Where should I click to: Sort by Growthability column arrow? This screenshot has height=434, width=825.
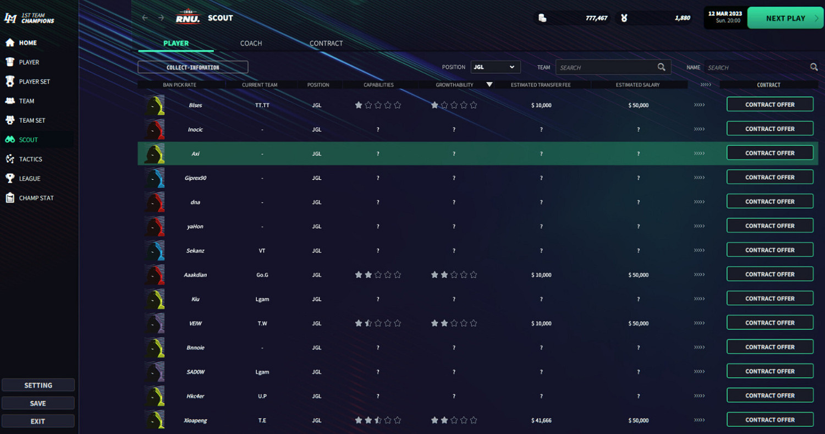coord(489,85)
